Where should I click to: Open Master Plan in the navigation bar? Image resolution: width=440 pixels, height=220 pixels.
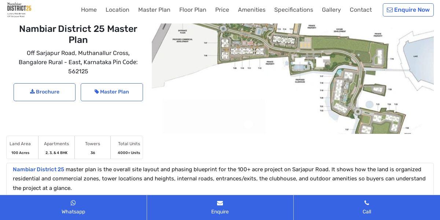(x=154, y=10)
